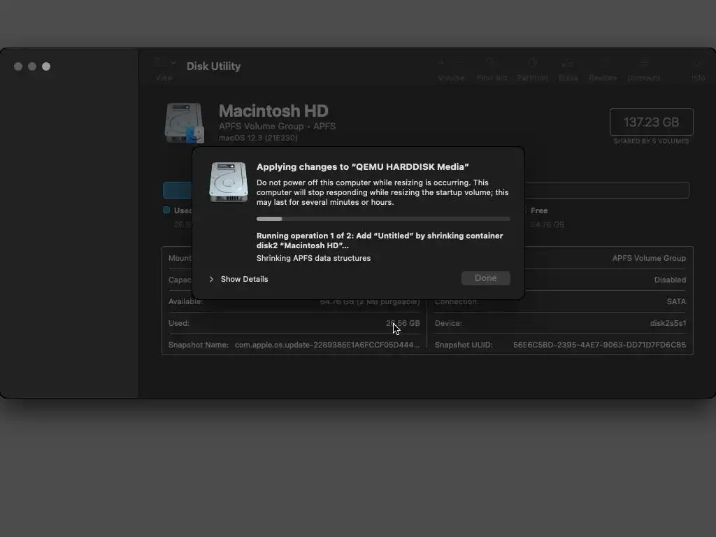Click the SATA connection value
Viewport: 716px width, 537px height.
pos(676,301)
